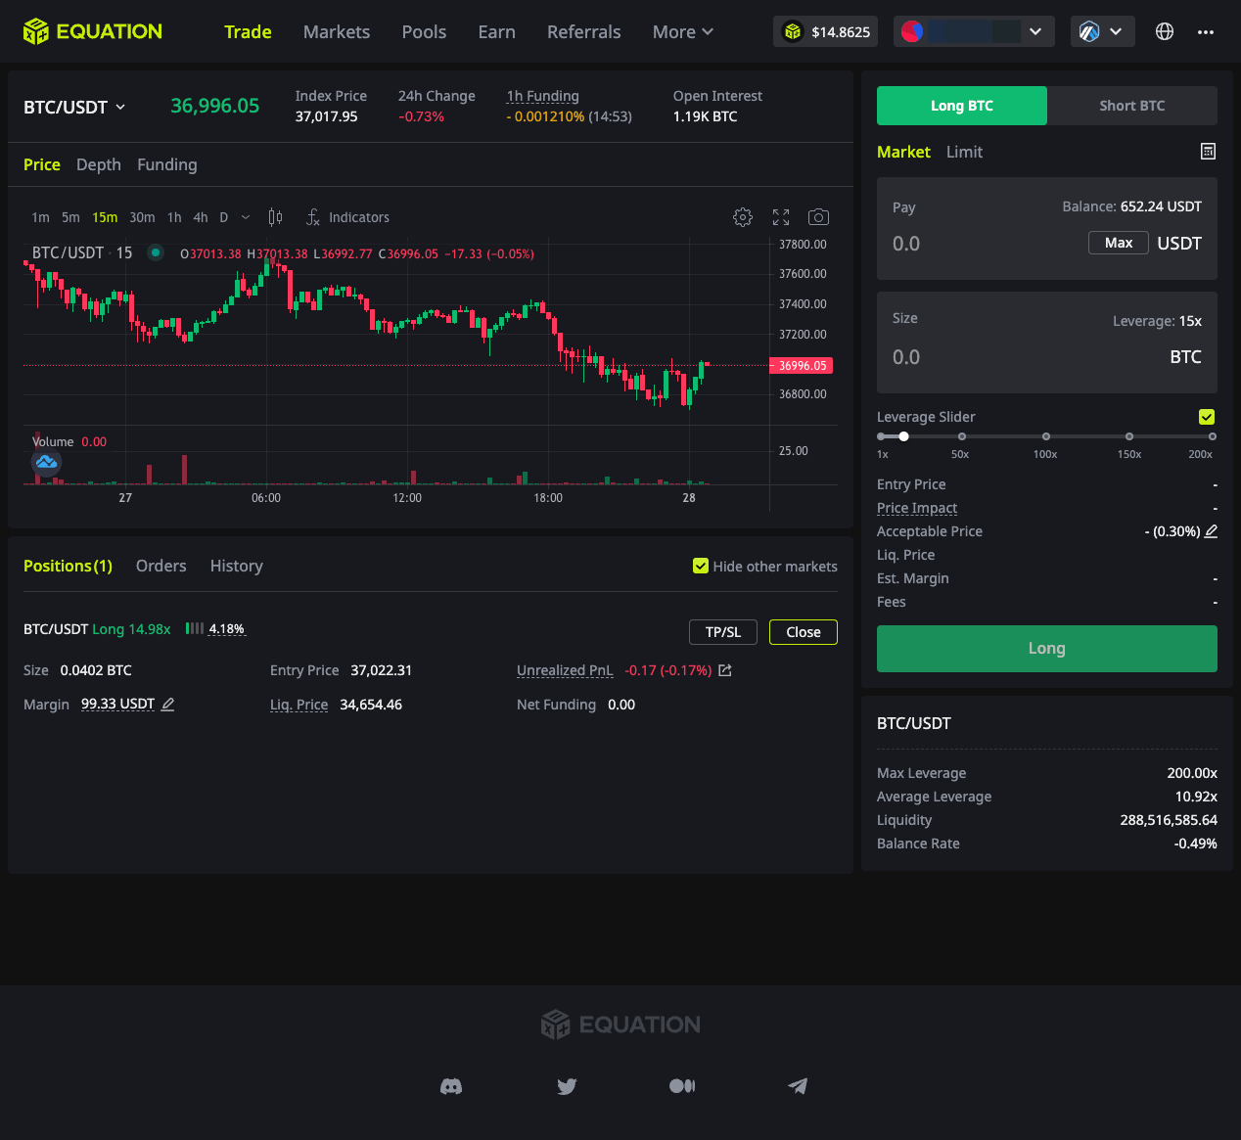Select the Market order type
The height and width of the screenshot is (1140, 1241).
pyautogui.click(x=903, y=152)
